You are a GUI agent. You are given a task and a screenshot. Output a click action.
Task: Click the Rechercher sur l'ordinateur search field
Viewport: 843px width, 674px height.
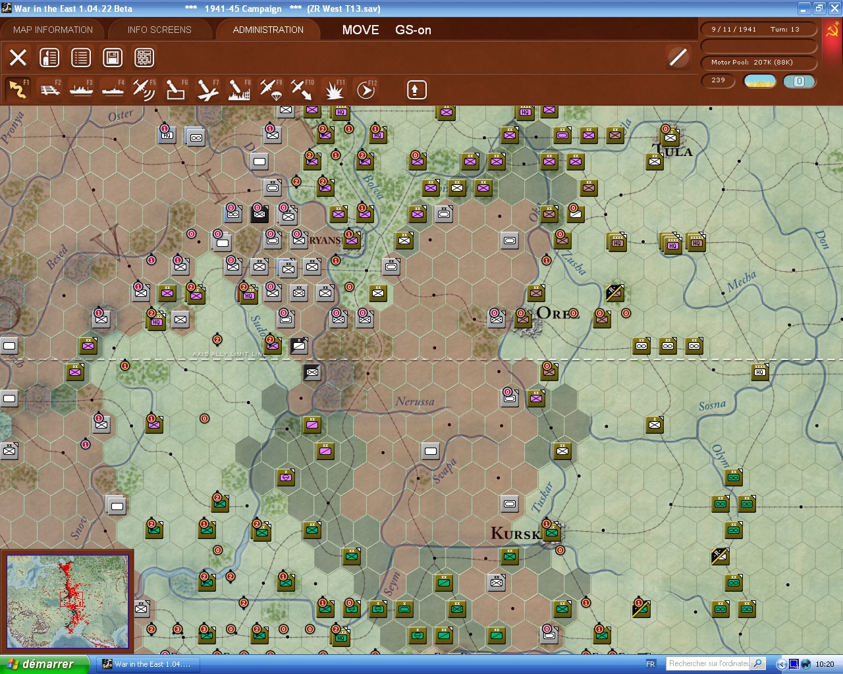tap(709, 664)
